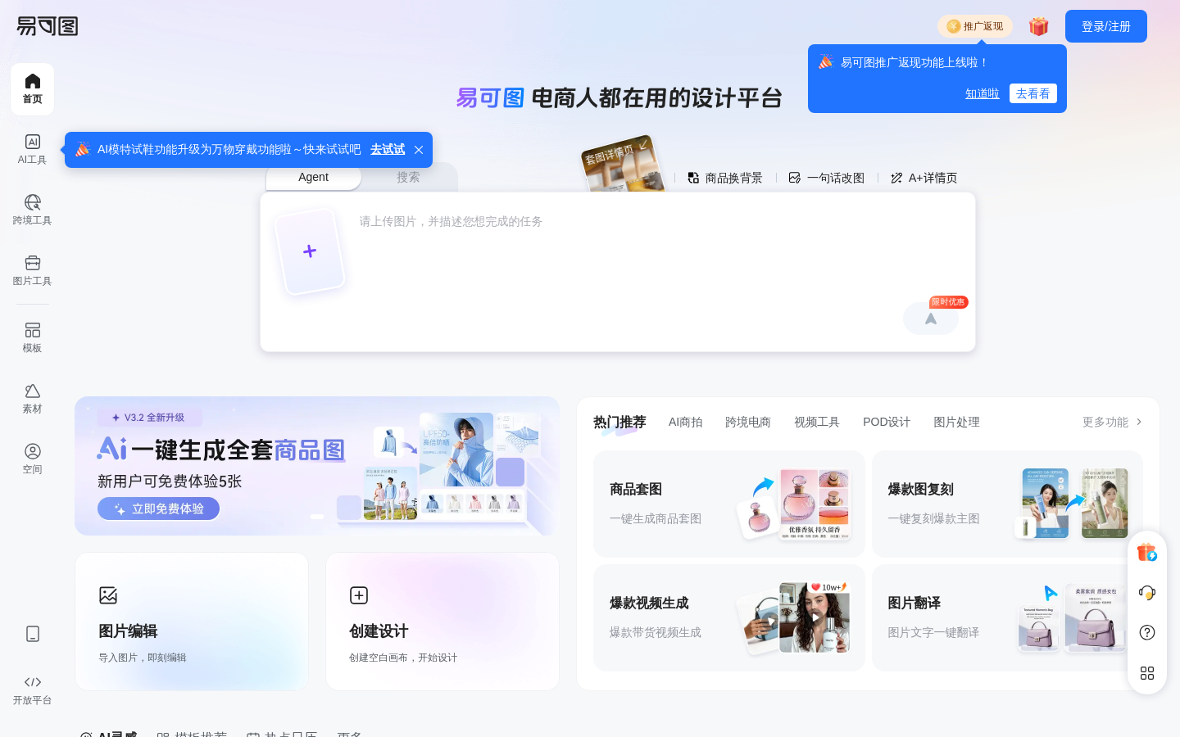Click the 登录/注册 button
1180x737 pixels.
tap(1106, 26)
